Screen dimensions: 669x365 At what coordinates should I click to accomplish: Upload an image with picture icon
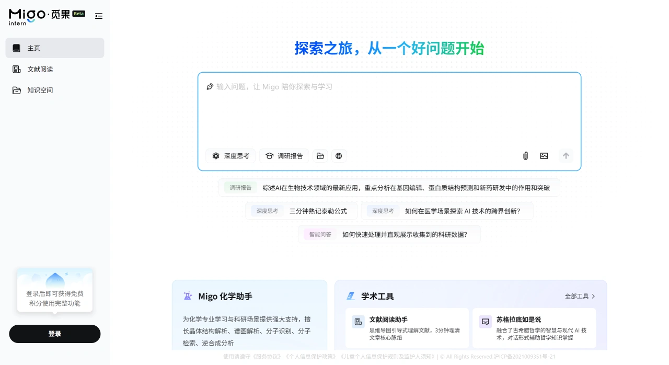[544, 156]
